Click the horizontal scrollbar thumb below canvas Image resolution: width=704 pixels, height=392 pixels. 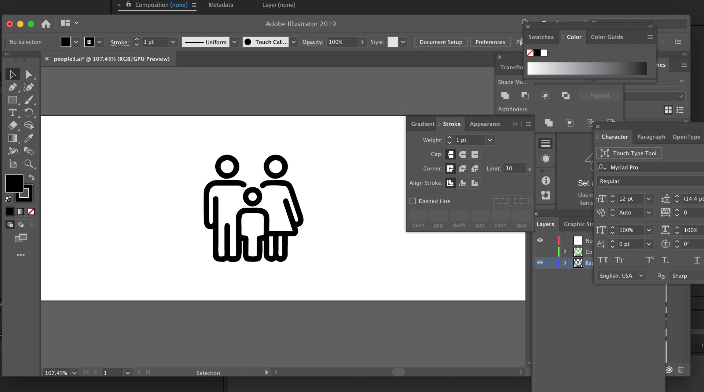399,372
